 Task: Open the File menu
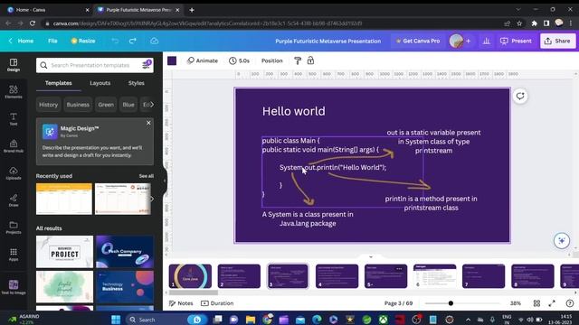(x=52, y=41)
